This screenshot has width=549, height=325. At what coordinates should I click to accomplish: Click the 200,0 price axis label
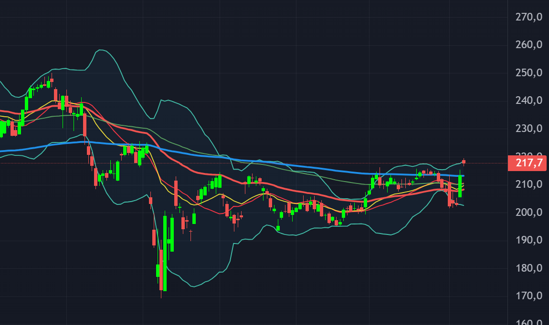(529, 212)
